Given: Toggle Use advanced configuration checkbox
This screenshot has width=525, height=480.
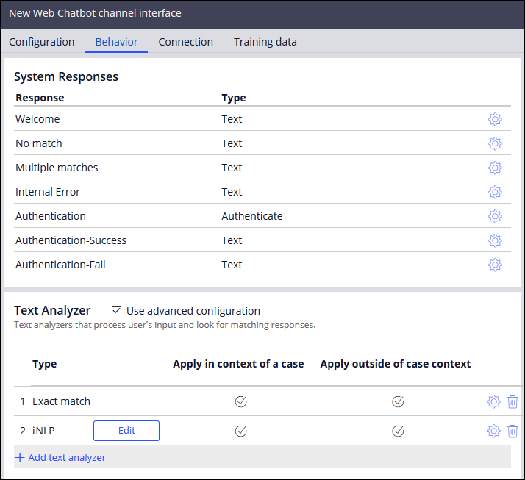Looking at the screenshot, I should tap(117, 311).
